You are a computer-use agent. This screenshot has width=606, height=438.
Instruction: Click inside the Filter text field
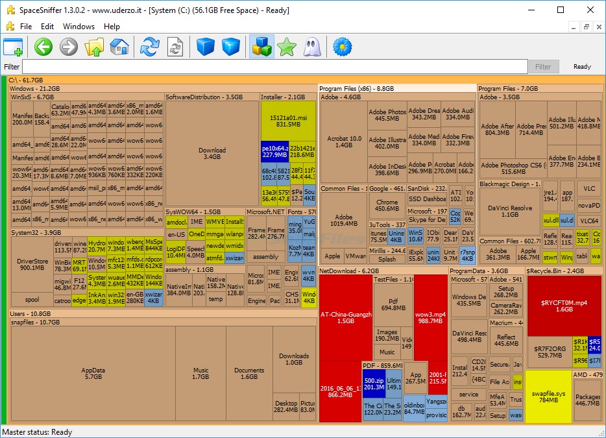(x=274, y=67)
